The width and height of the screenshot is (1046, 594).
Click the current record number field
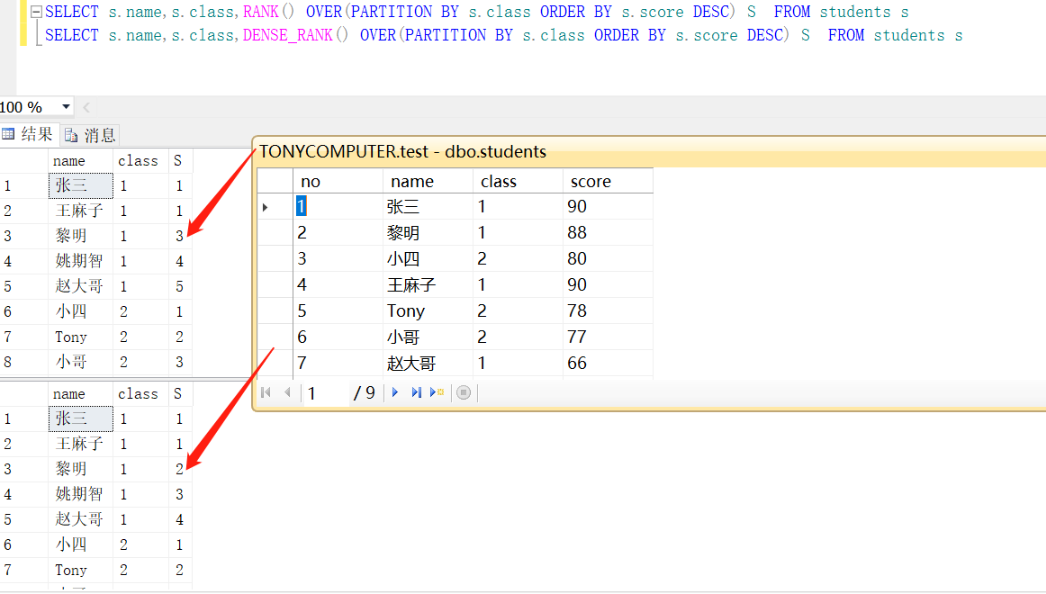point(325,392)
